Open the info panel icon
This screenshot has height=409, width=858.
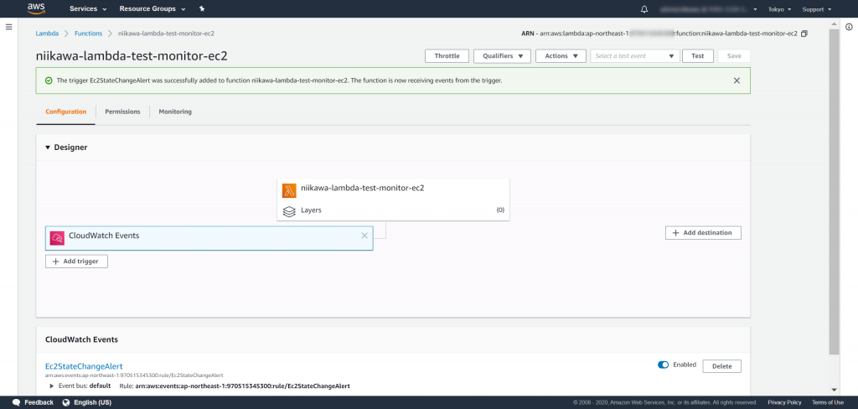click(x=849, y=27)
